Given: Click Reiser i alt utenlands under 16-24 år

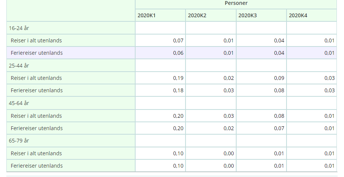Looking at the screenshot, I should coord(36,40).
